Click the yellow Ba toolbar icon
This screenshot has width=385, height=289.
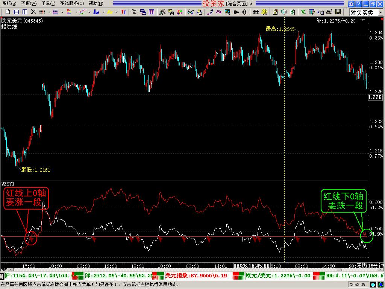pos(110,12)
